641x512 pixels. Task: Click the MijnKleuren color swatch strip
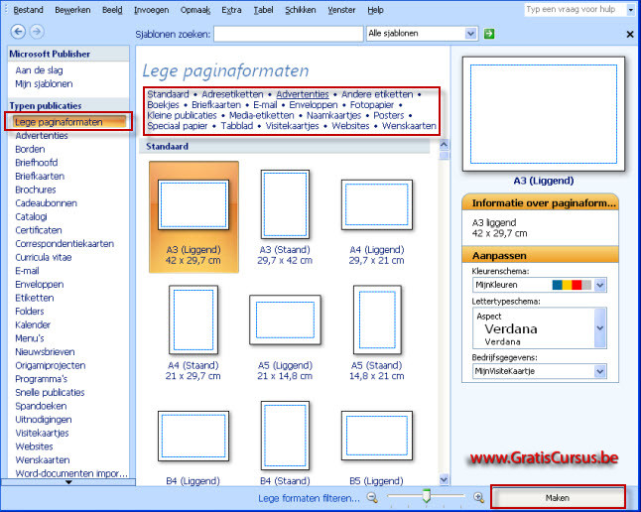572,285
